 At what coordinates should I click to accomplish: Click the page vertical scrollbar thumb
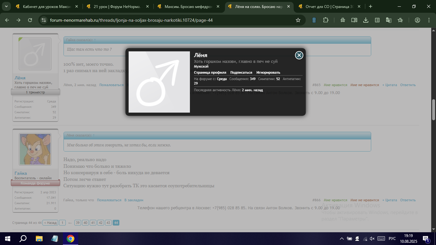coord(433,109)
